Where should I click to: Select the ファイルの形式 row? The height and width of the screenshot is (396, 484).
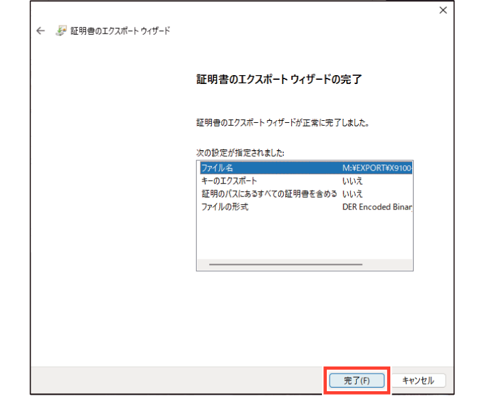(x=306, y=207)
